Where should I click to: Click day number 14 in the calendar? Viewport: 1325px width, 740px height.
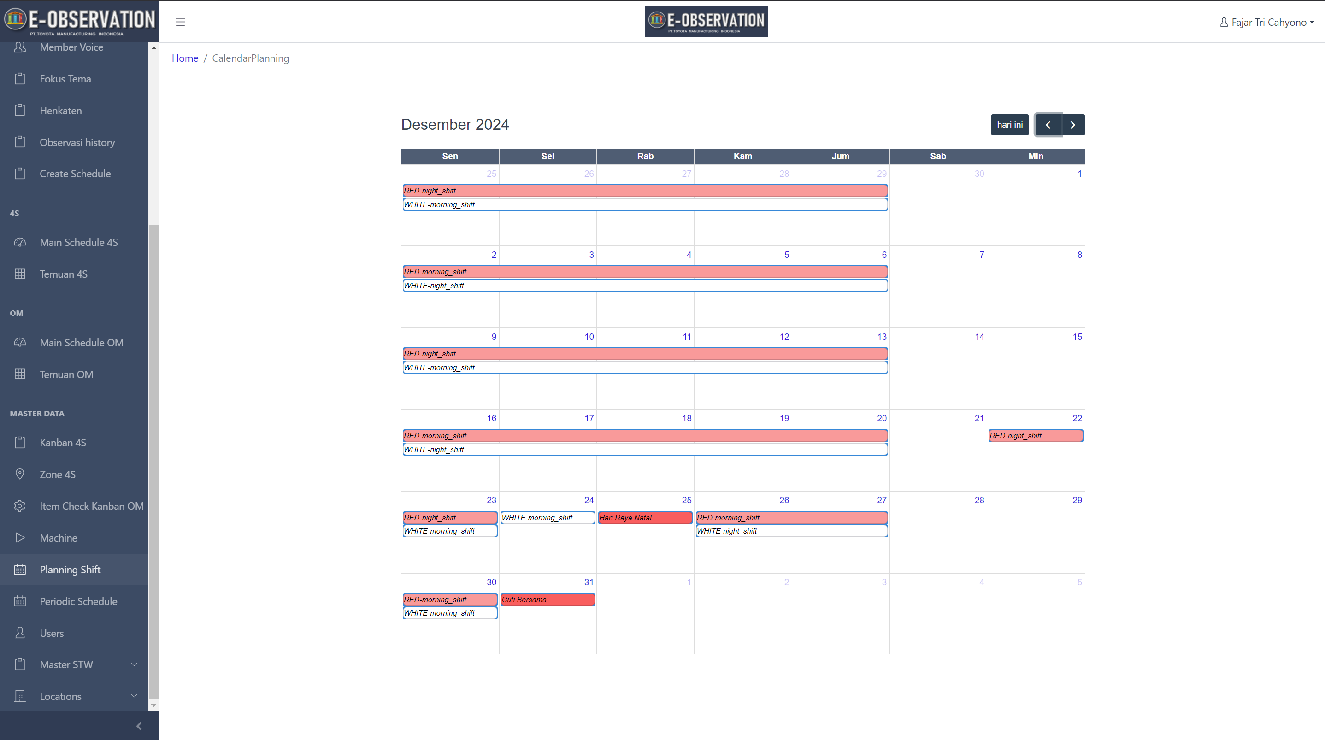click(x=979, y=337)
